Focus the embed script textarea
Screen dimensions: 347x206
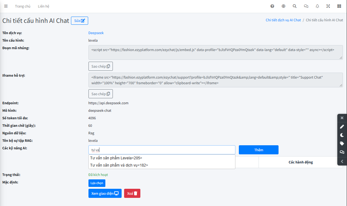click(x=216, y=53)
